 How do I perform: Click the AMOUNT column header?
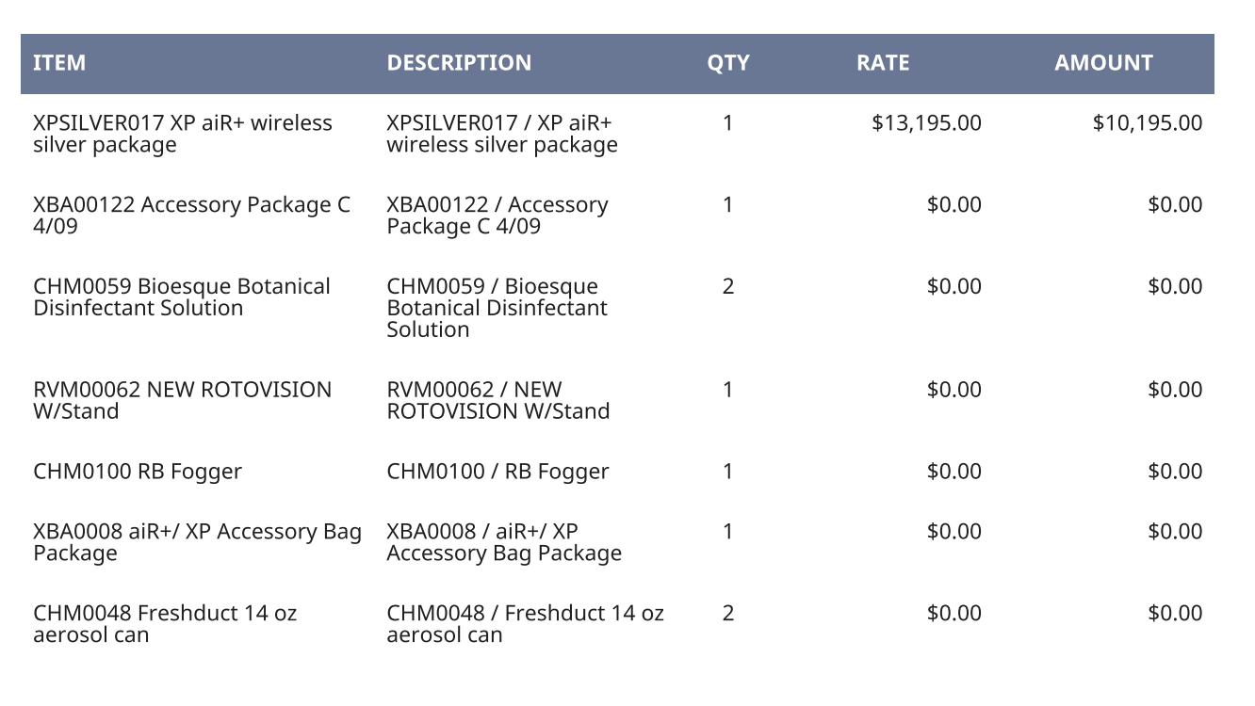pyautogui.click(x=1103, y=63)
